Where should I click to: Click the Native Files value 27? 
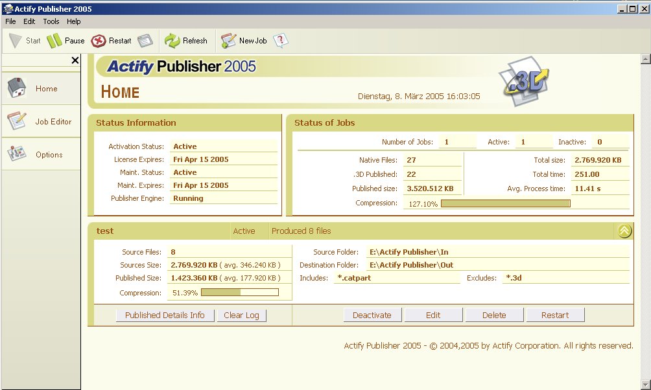(411, 160)
